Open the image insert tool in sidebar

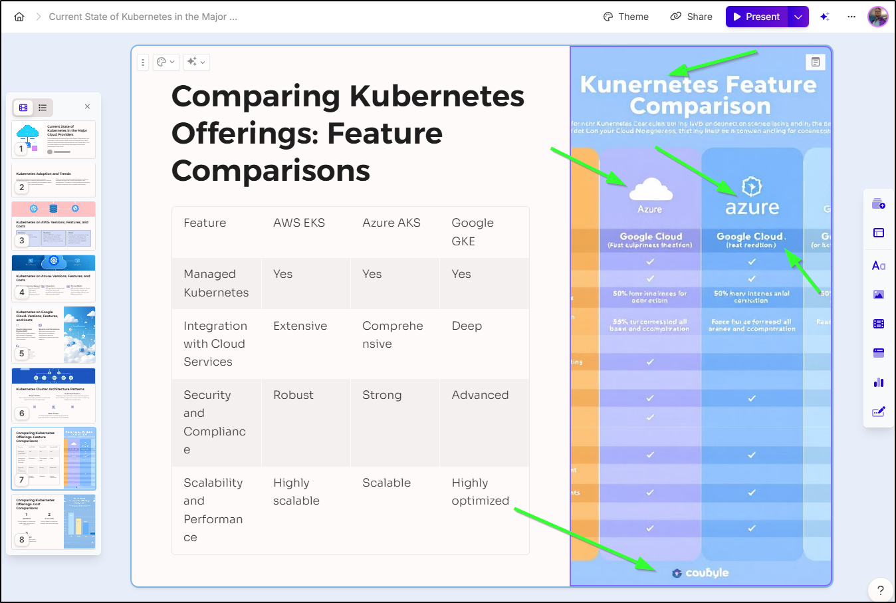pyautogui.click(x=878, y=295)
